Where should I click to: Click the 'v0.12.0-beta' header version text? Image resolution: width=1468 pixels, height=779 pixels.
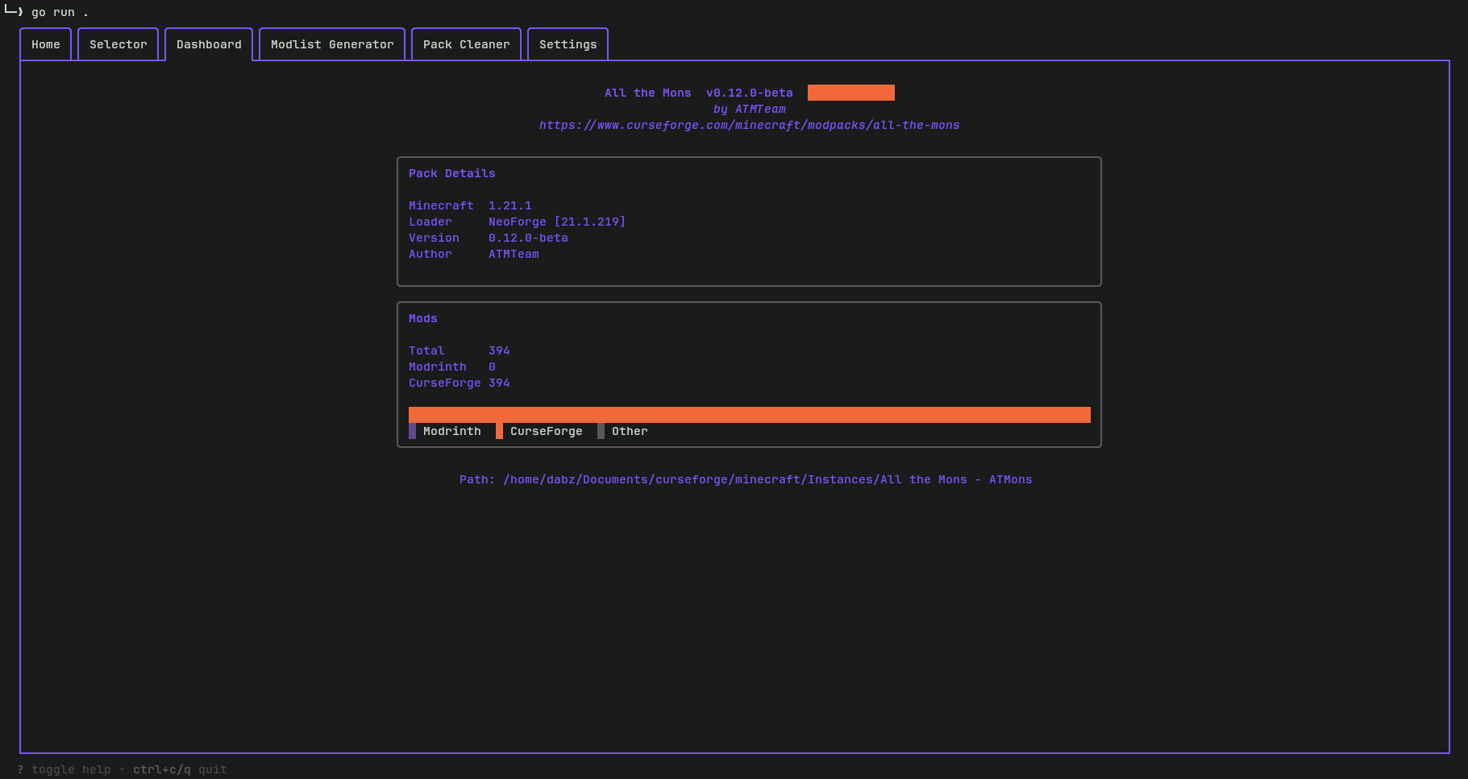pos(750,93)
